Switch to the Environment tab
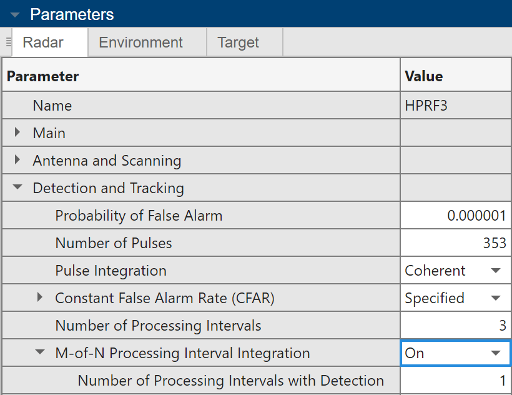The height and width of the screenshot is (395, 512). (x=140, y=42)
